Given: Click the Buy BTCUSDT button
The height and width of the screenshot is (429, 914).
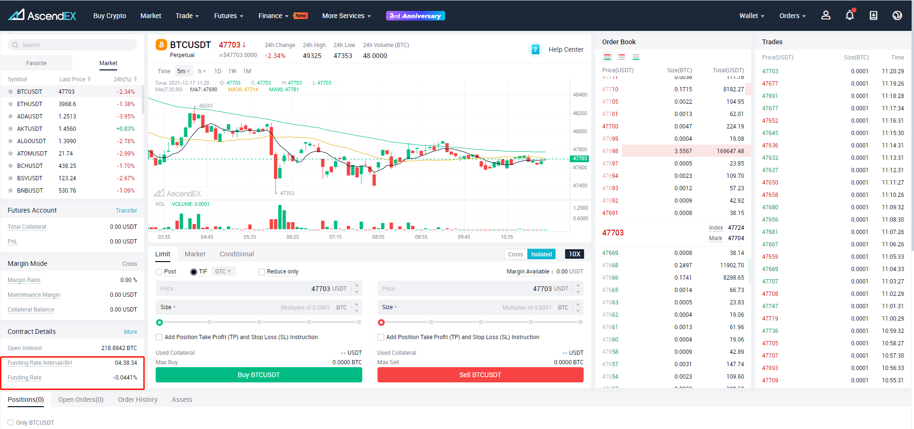Looking at the screenshot, I should (259, 375).
